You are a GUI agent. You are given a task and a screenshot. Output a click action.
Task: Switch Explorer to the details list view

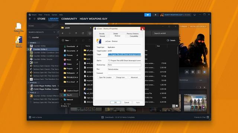click(x=174, y=106)
